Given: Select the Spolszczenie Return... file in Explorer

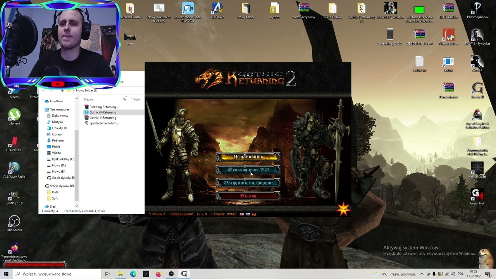Looking at the screenshot, I should click(x=102, y=123).
